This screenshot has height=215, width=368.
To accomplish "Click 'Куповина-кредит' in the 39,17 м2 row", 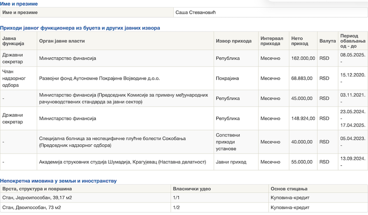I will pyautogui.click(x=290, y=198).
